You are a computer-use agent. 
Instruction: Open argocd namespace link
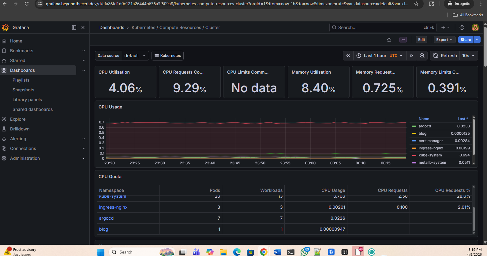106,218
